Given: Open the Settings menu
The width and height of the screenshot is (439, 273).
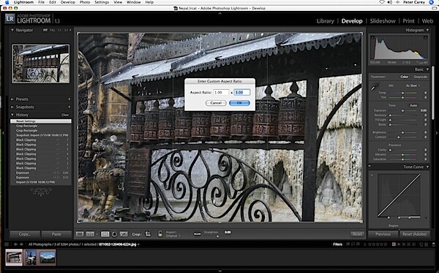Looking at the screenshot, I should click(102, 2).
